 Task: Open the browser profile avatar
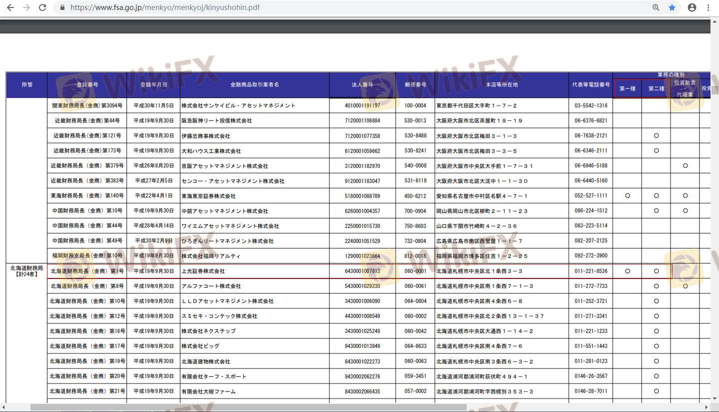692,7
